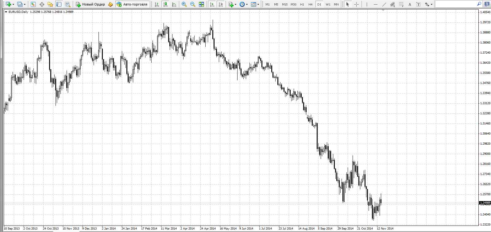Select the Crosshair tool
Image resolution: width=491 pixels, height=232 pixels.
coord(356,4)
